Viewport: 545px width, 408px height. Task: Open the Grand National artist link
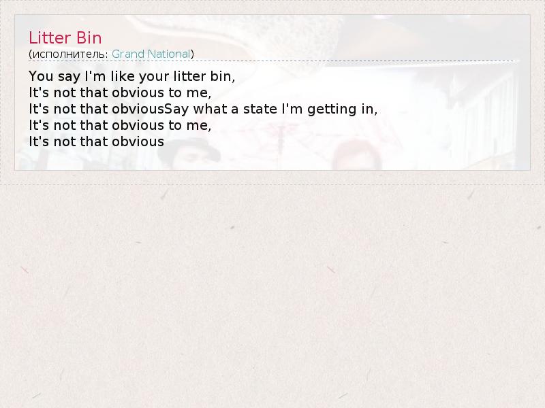151,54
